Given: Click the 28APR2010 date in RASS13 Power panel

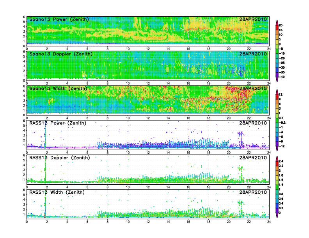Looking at the screenshot, I should click(x=253, y=123).
